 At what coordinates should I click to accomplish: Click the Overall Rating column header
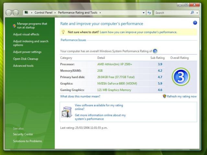pyautogui.click(x=179, y=58)
